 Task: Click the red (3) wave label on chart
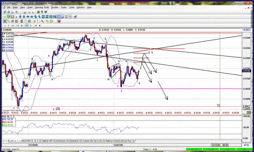(58, 109)
